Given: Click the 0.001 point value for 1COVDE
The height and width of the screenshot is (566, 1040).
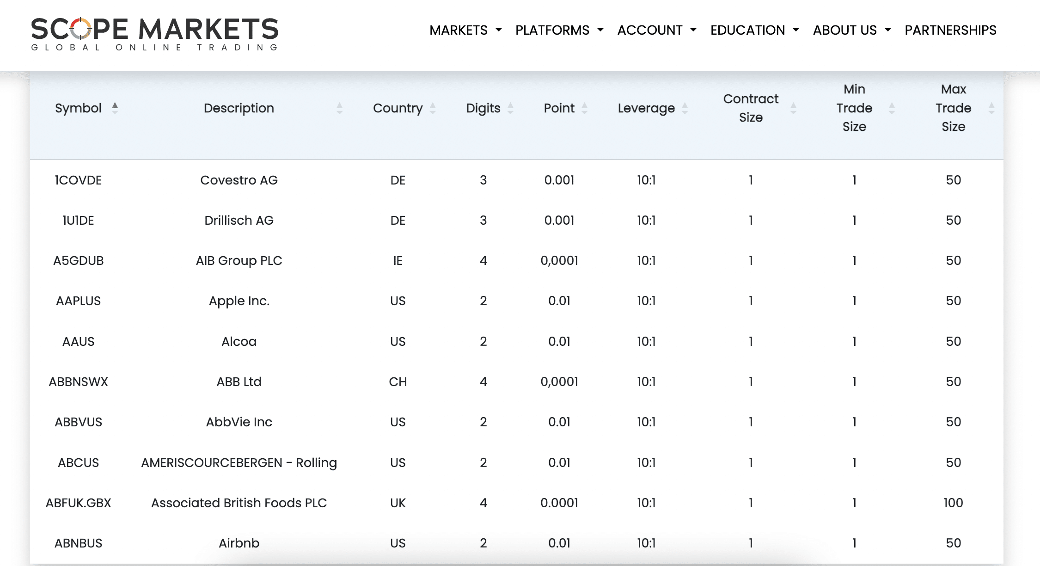Looking at the screenshot, I should pyautogui.click(x=559, y=180).
